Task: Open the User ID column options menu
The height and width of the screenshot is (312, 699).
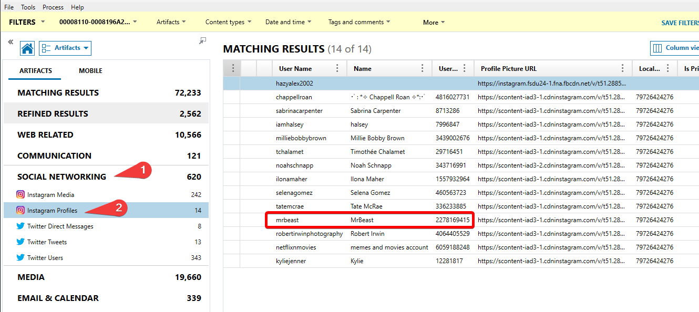Action: point(465,68)
